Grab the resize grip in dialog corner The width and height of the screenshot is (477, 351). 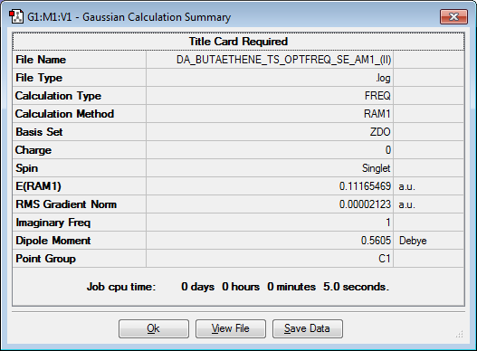click(460, 334)
